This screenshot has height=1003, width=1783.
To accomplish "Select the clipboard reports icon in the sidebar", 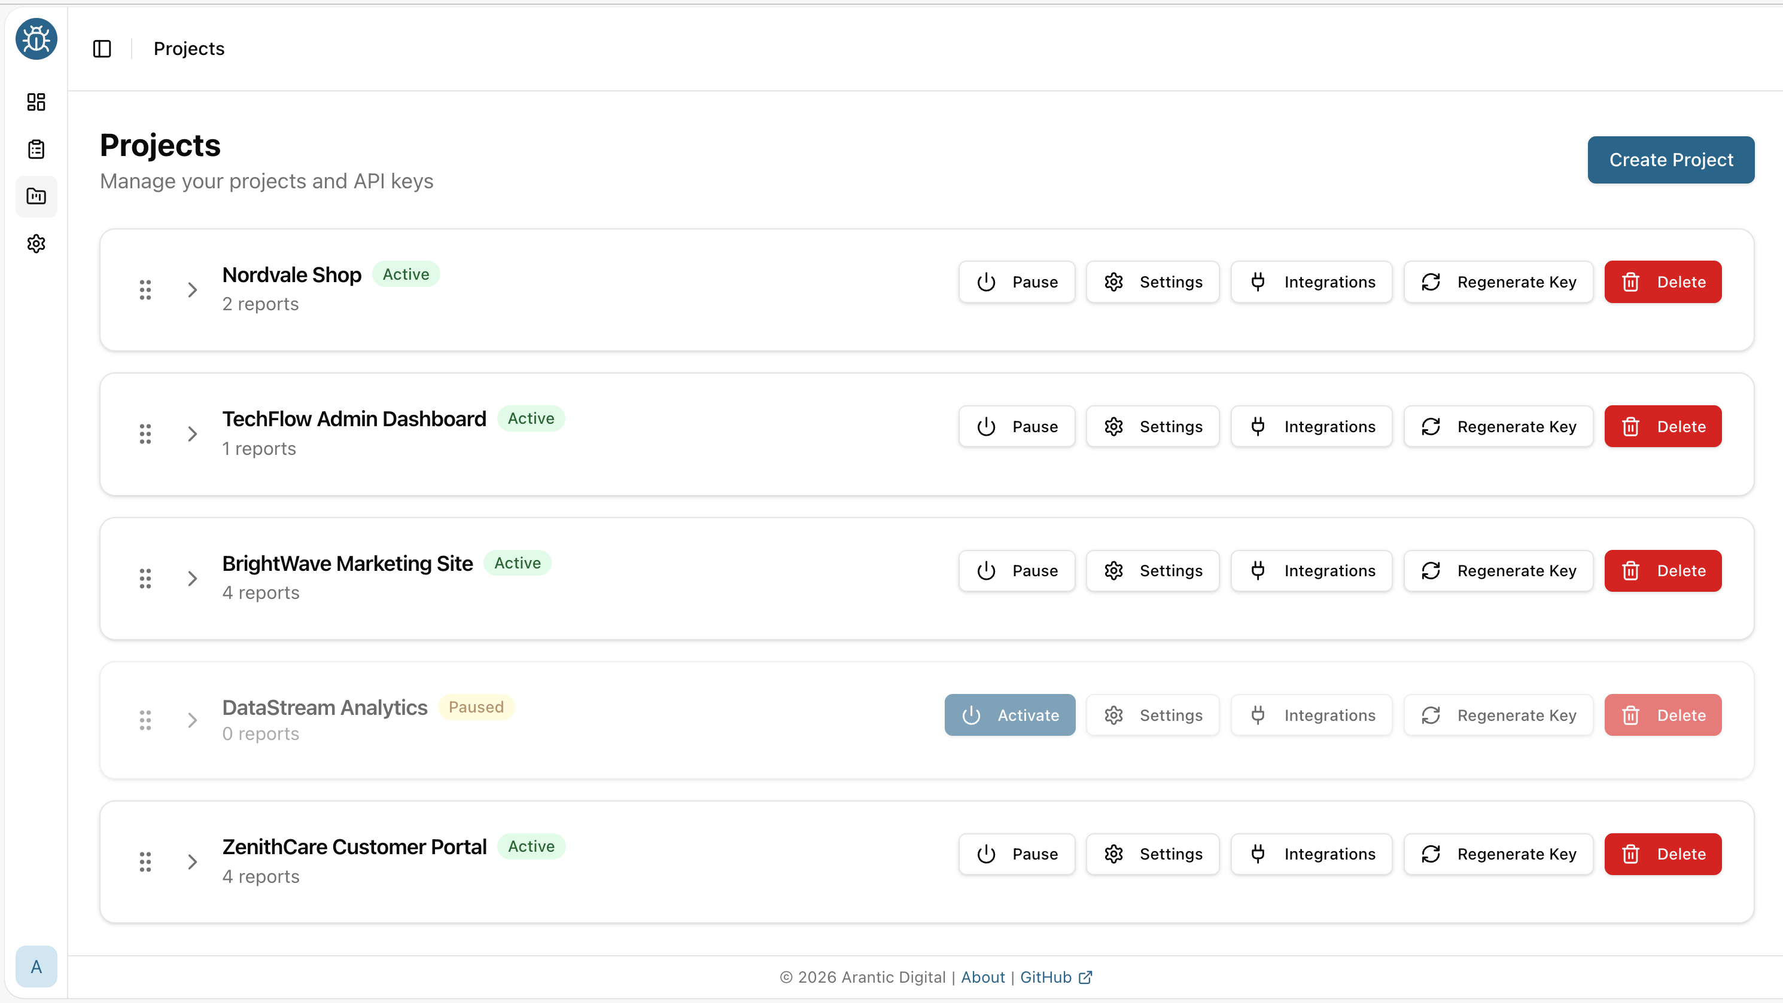I will click(x=36, y=149).
